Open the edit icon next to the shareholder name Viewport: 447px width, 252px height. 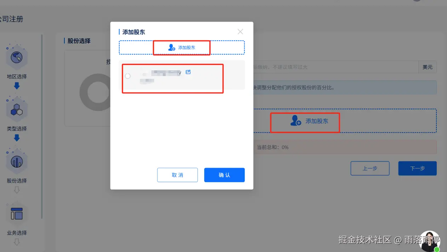(188, 72)
